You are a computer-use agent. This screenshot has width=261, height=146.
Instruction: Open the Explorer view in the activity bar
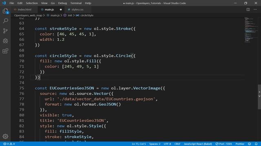pyautogui.click(x=5, y=11)
